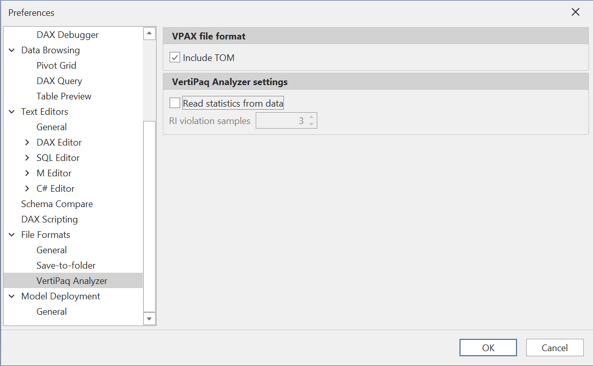Uncheck the Include TOM checkbox

[x=175, y=58]
